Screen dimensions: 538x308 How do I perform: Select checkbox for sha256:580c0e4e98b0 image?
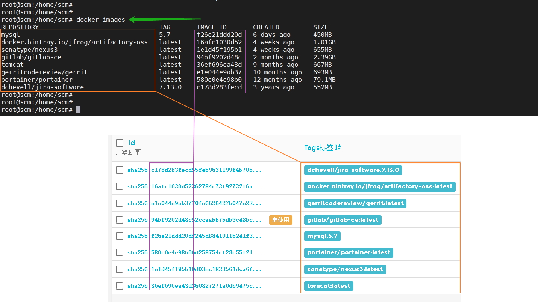tap(120, 252)
